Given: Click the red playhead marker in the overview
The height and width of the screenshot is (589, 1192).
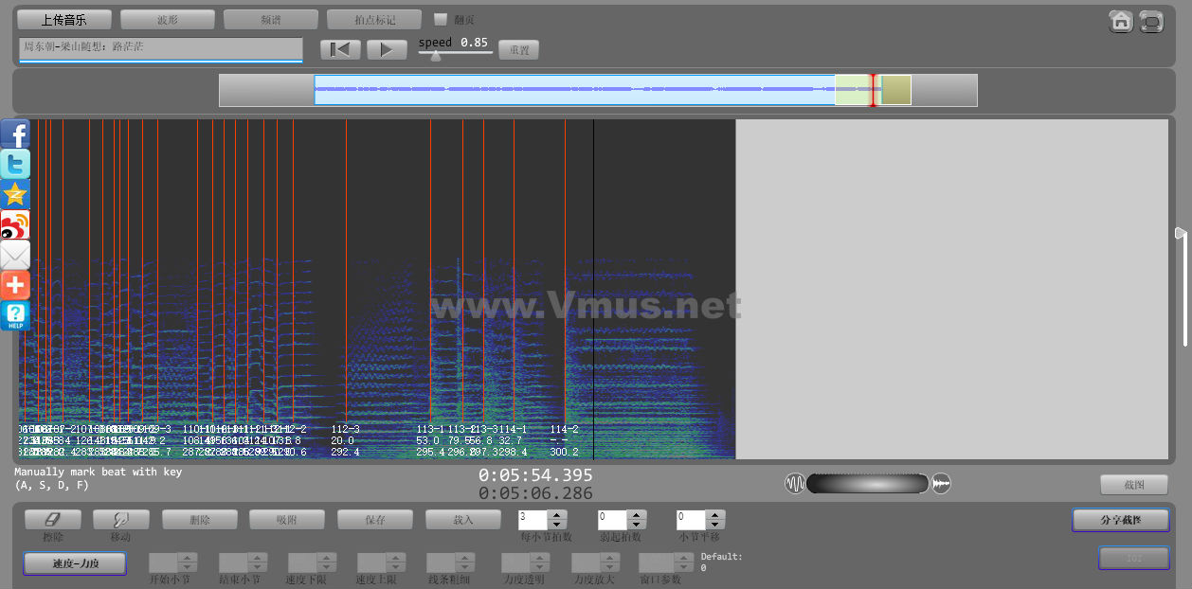Looking at the screenshot, I should 873,90.
